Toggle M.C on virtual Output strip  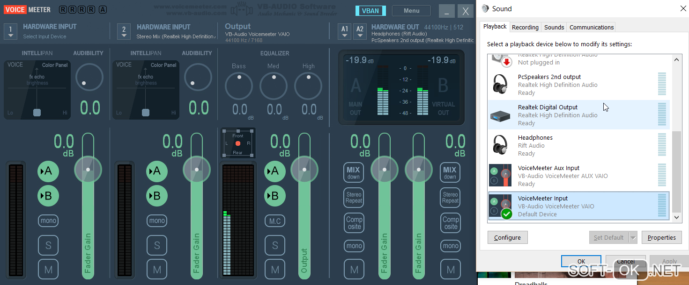click(x=275, y=221)
